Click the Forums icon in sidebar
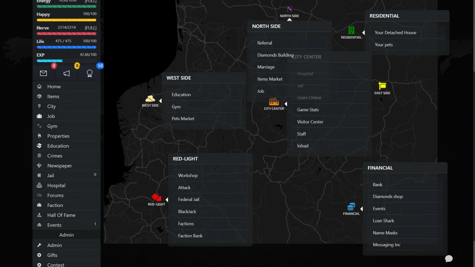 point(39,195)
